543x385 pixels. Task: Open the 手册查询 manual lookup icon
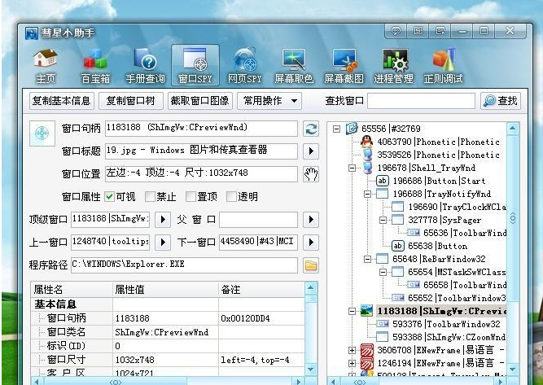point(145,66)
